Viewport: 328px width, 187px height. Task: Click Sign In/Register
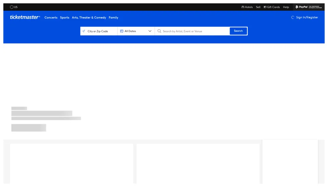point(307,17)
